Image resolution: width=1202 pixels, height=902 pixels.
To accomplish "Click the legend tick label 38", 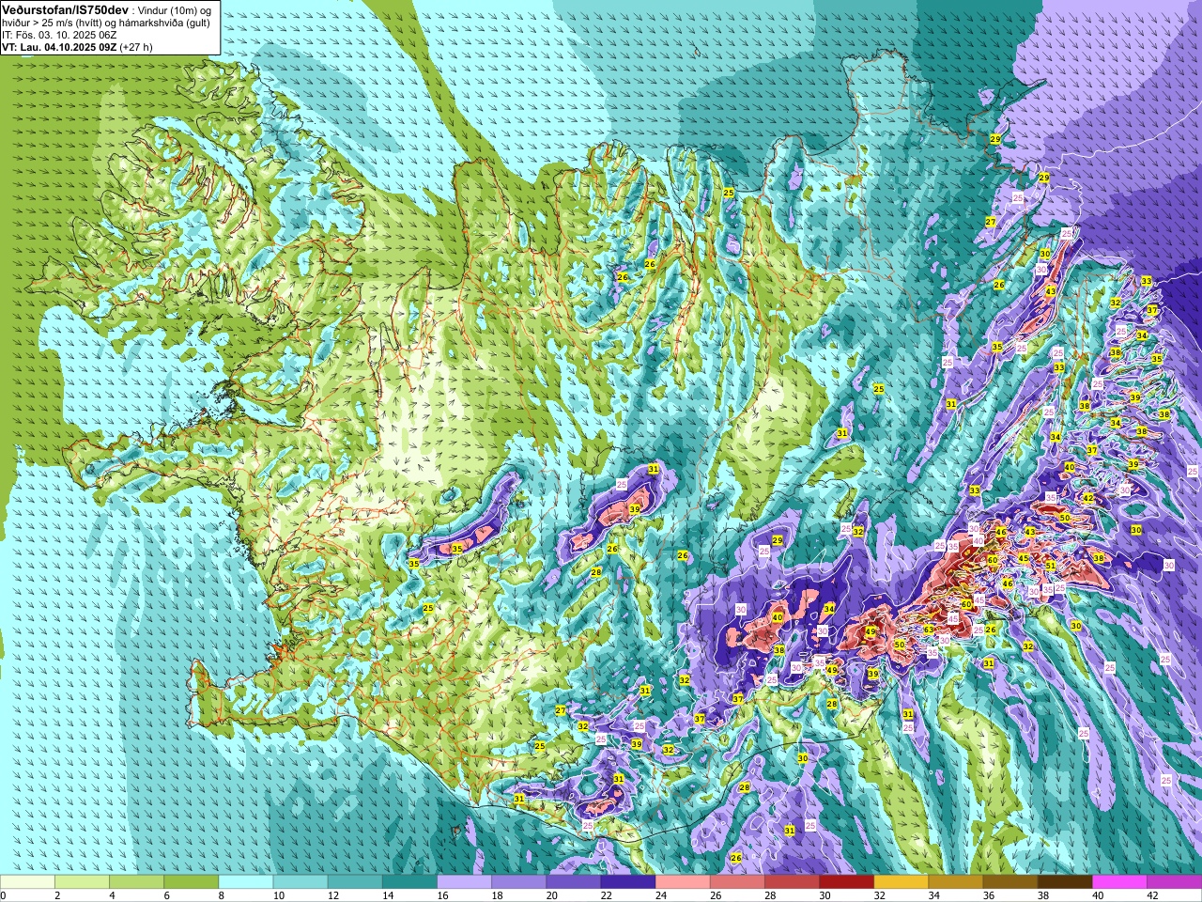I will [1043, 895].
